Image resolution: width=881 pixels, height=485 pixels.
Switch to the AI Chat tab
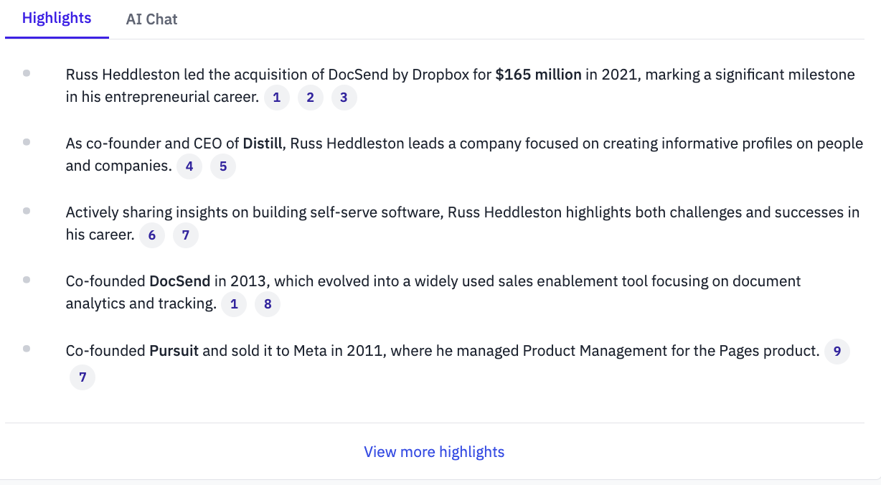click(151, 19)
